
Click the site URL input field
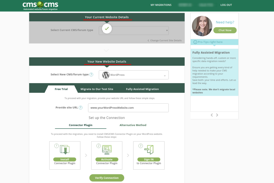pos(128,108)
